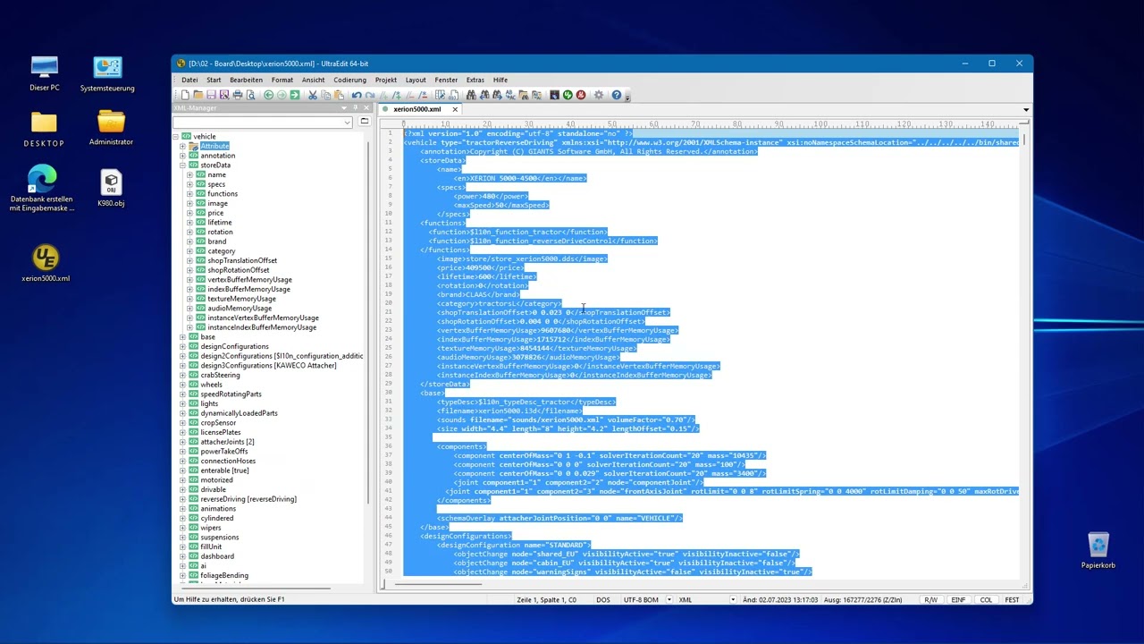Click the Open file folder icon
1144x644 pixels.
[198, 95]
